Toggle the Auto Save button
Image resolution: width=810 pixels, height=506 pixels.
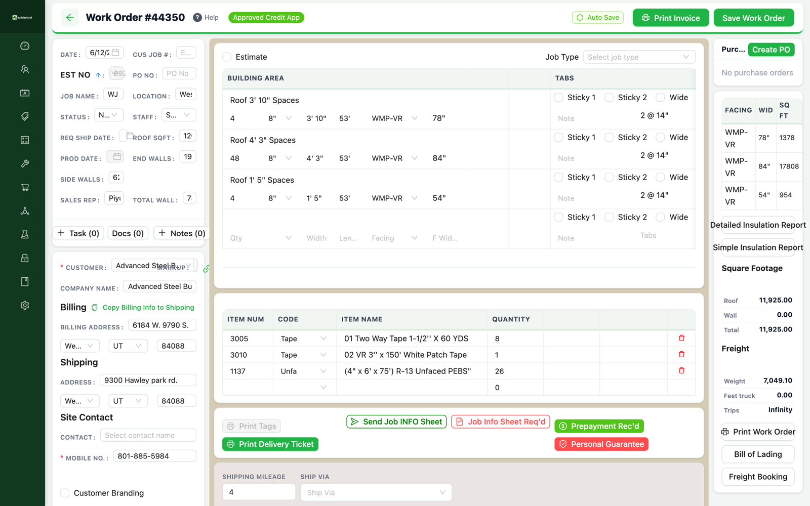pyautogui.click(x=598, y=18)
